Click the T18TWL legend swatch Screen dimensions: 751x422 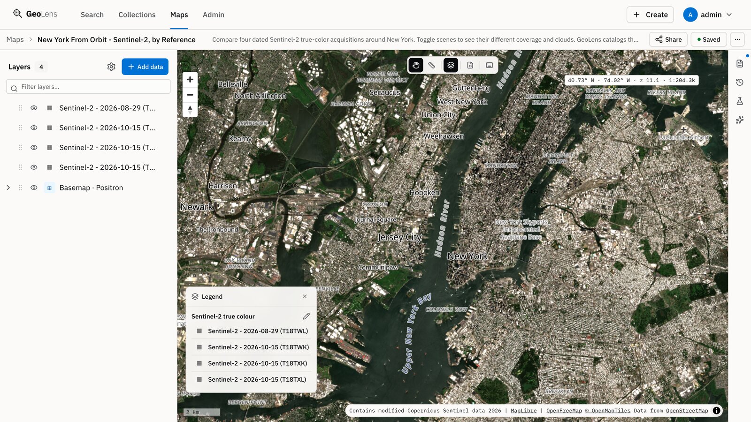pyautogui.click(x=199, y=331)
